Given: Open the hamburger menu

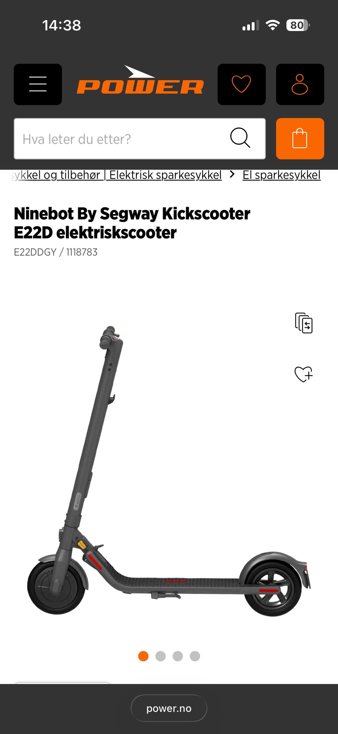Looking at the screenshot, I should tap(38, 84).
